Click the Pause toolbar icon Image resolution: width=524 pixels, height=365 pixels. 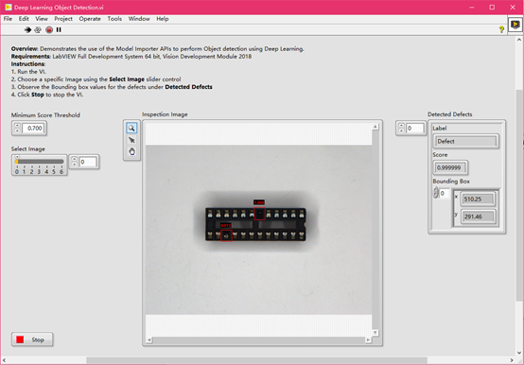coord(59,29)
